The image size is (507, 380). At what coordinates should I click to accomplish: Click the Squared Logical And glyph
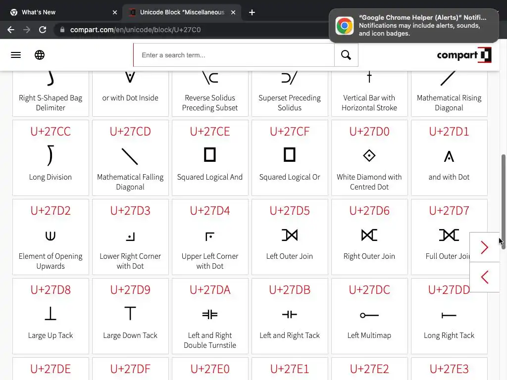tap(210, 155)
